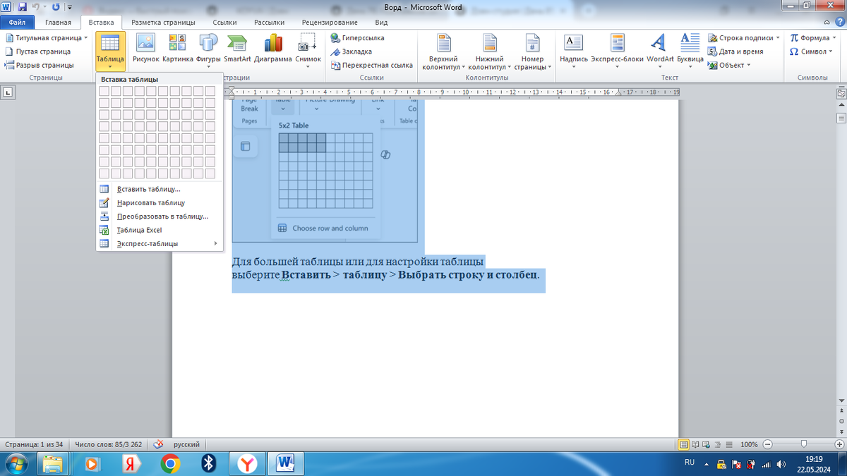Choose Нарисовать таблицу from the menu
The height and width of the screenshot is (476, 847).
pyautogui.click(x=160, y=202)
